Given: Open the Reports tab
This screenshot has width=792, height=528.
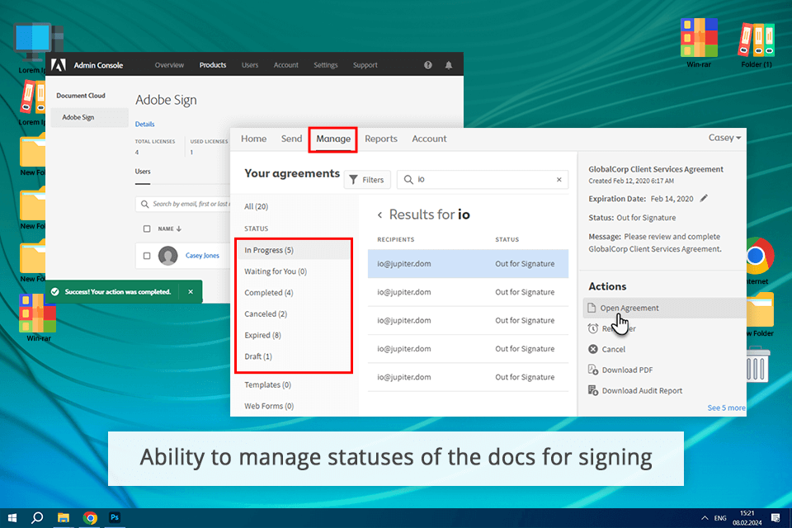Looking at the screenshot, I should pos(381,139).
